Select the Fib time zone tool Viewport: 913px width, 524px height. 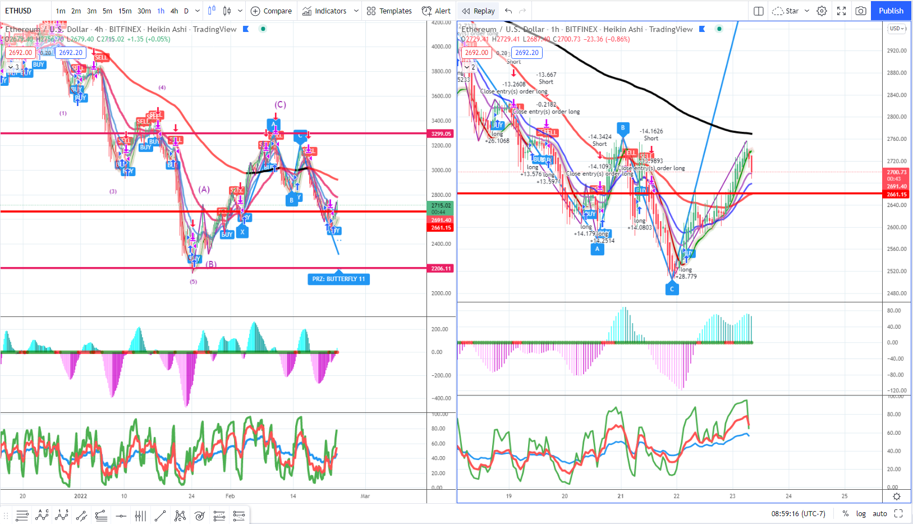click(140, 516)
